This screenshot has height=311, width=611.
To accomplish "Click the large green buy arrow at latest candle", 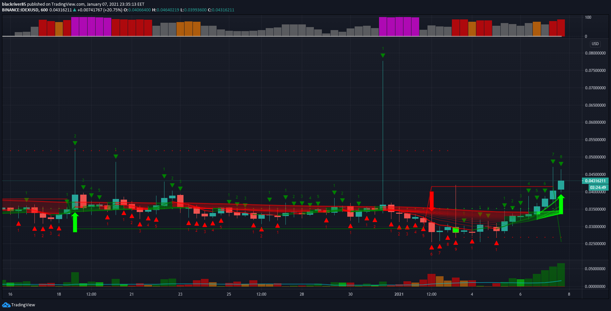I will (561, 204).
